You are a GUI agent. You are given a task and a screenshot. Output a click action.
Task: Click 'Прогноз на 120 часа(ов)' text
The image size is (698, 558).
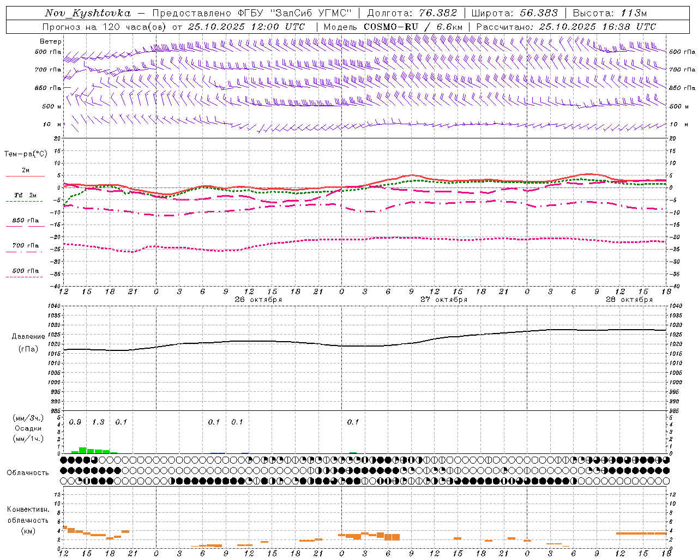coord(104,27)
